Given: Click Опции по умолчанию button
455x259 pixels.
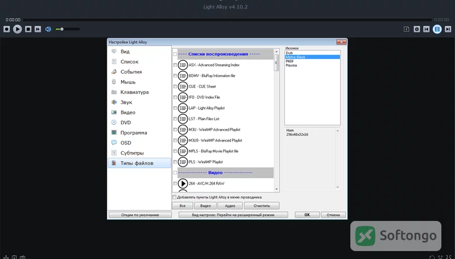Looking at the screenshot, I should 140,215.
